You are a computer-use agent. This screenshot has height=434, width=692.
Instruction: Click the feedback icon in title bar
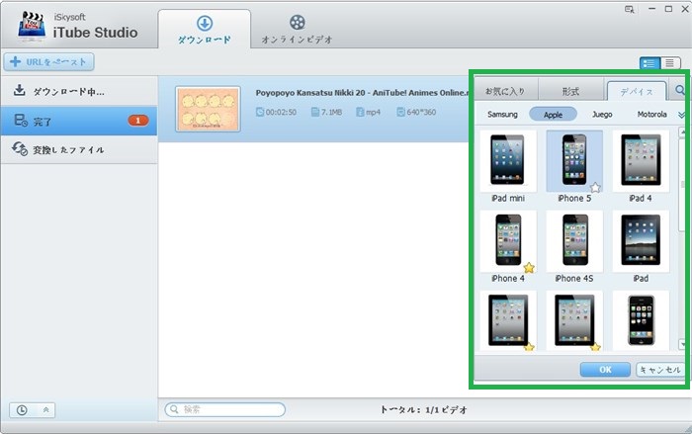coord(629,9)
